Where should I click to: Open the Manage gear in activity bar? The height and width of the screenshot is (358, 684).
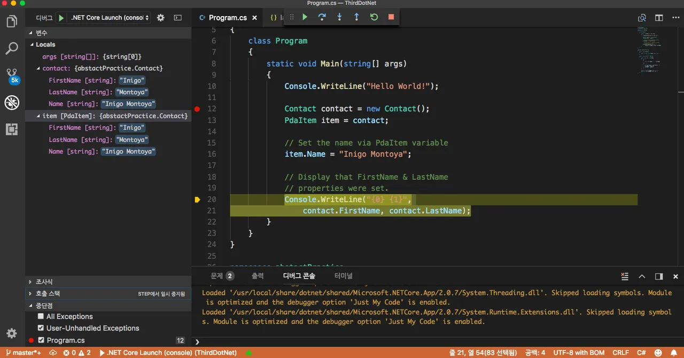coord(12,333)
